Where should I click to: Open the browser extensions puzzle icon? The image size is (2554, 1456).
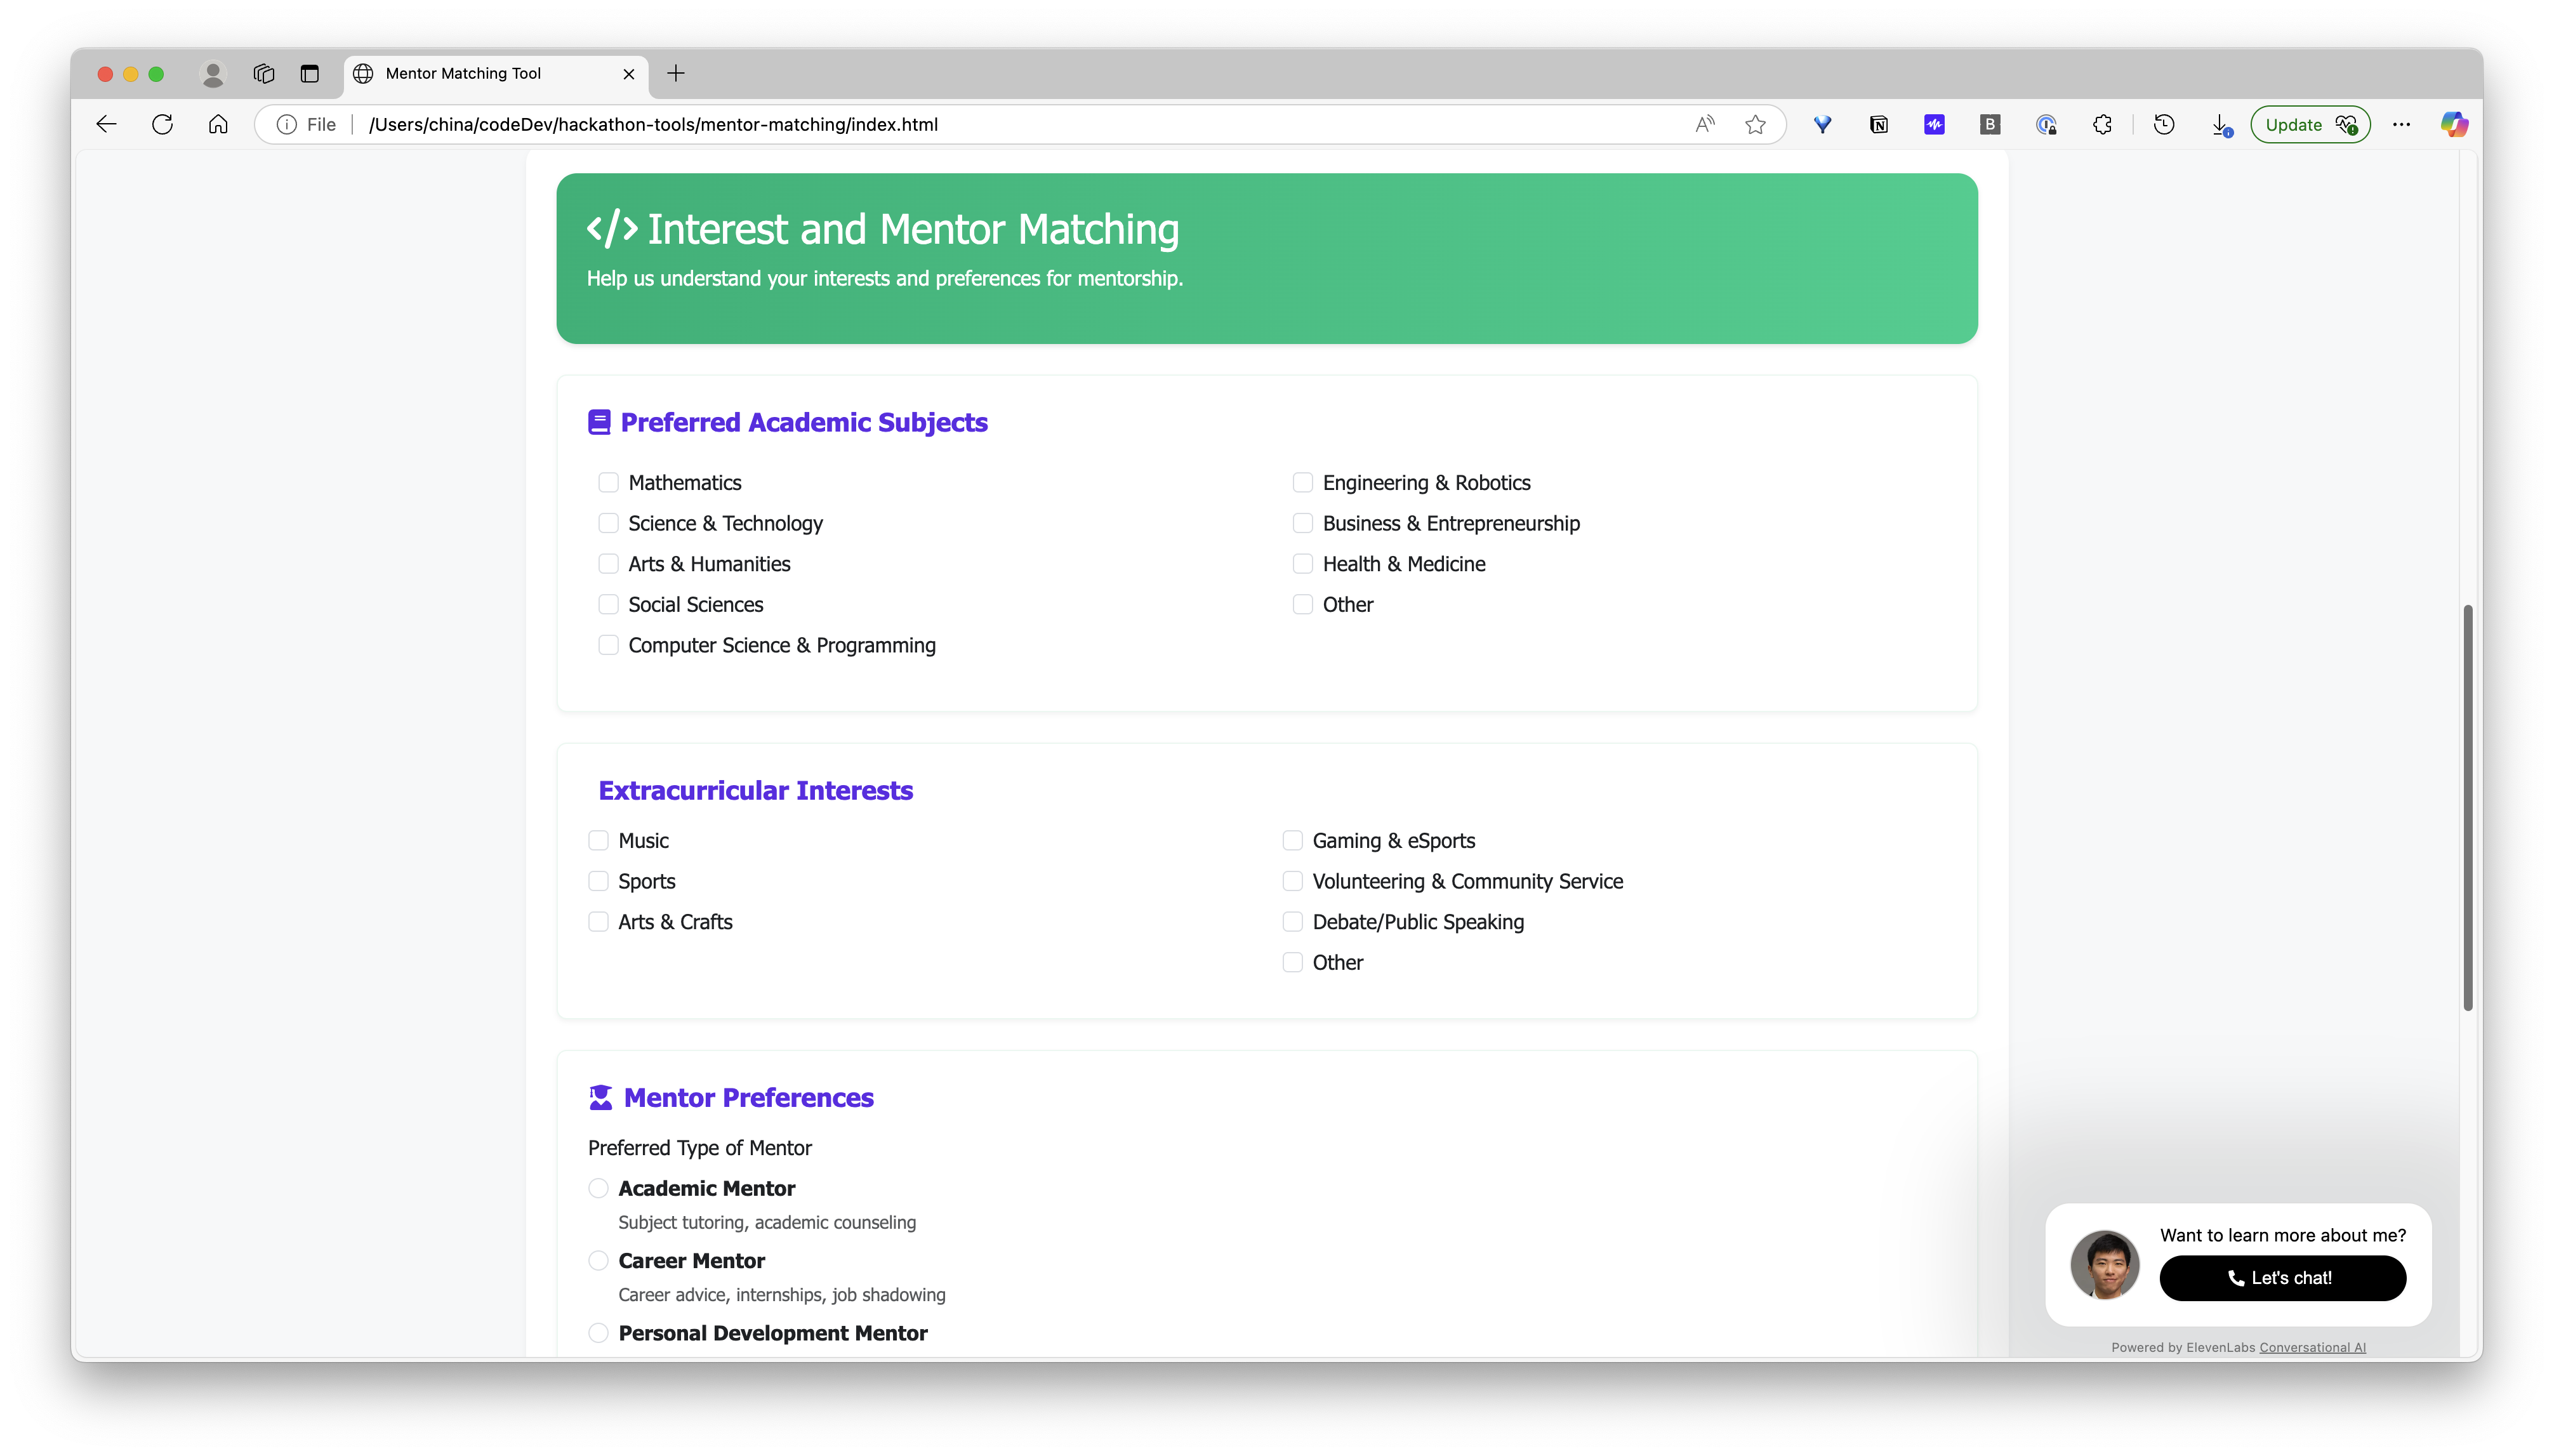[2102, 124]
